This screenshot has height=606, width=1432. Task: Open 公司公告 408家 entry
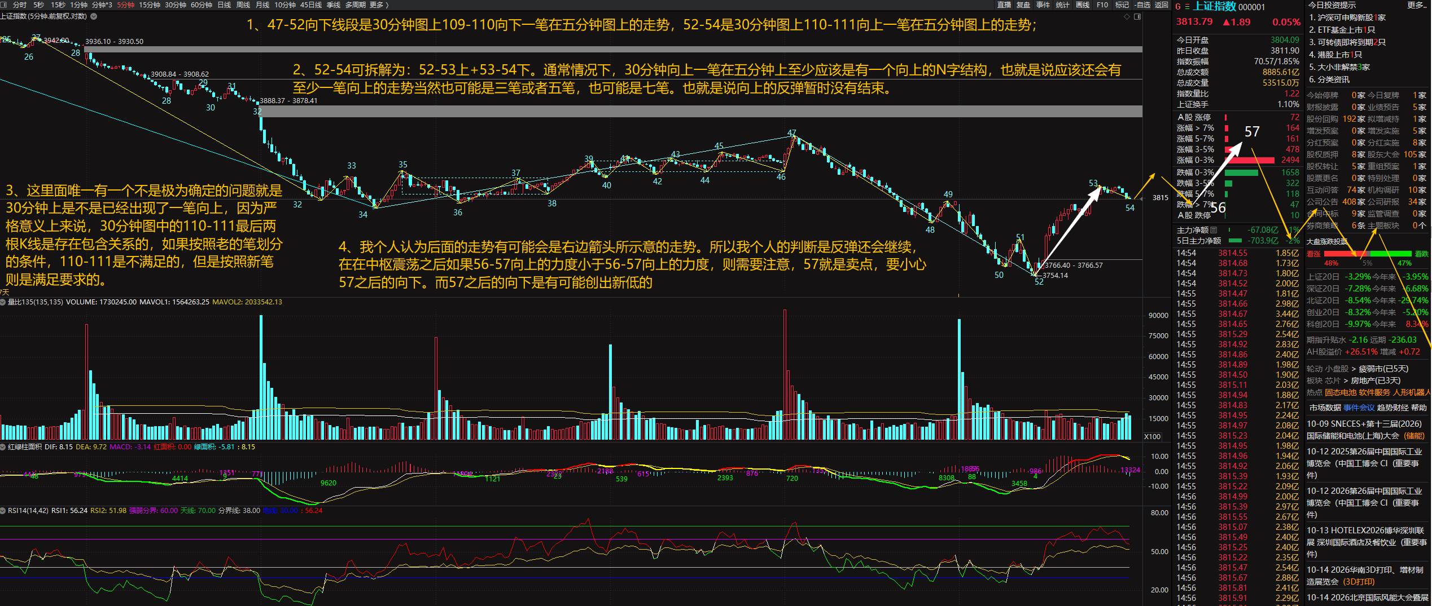pos(1335,202)
